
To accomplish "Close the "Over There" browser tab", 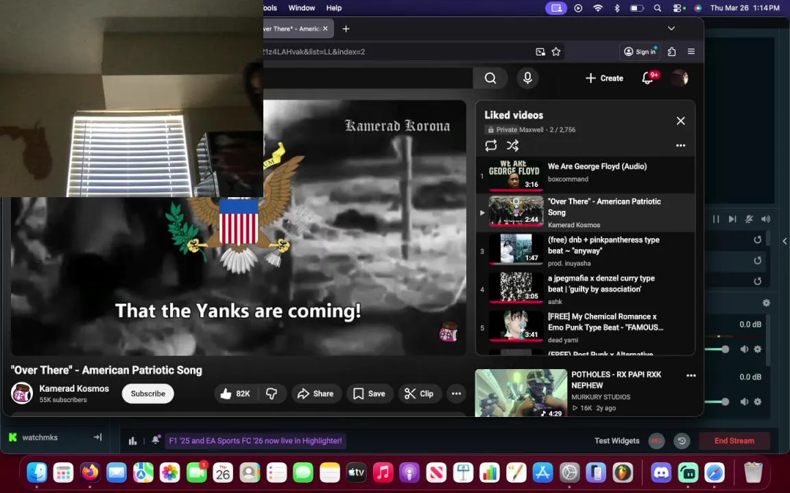I will [326, 29].
